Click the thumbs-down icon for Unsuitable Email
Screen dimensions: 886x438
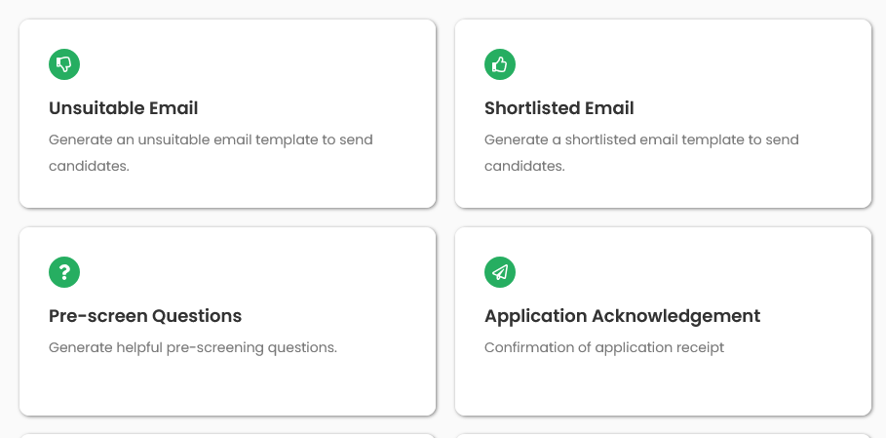point(64,64)
